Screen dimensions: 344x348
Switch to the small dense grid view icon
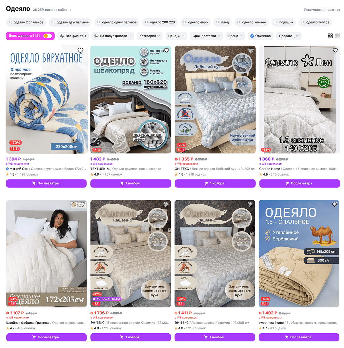point(338,36)
